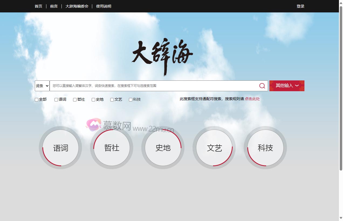Click the 点击此处 search rules link

click(252, 99)
